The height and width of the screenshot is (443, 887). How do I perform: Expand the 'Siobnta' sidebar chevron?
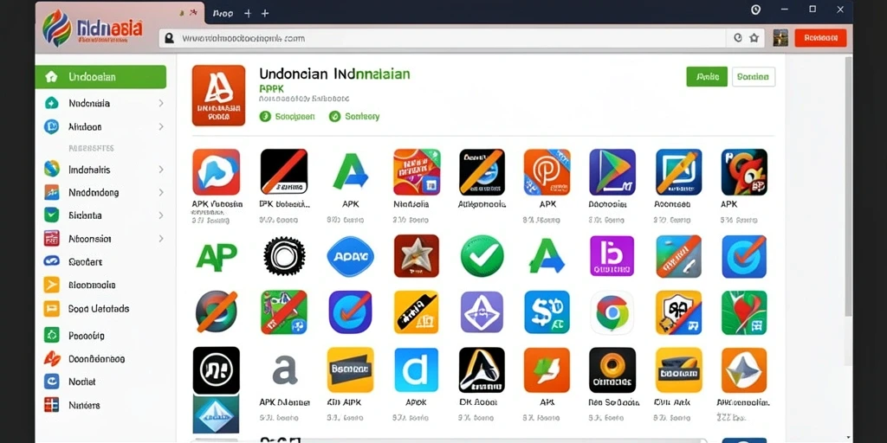pos(161,215)
